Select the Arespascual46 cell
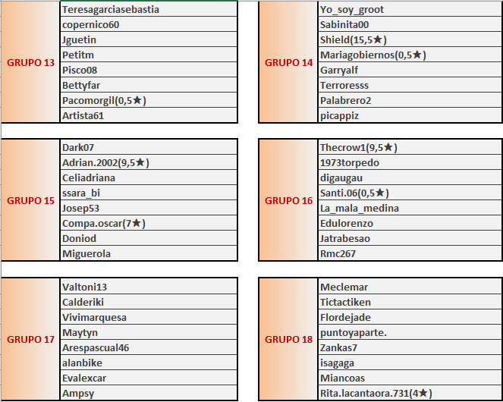Image resolution: width=503 pixels, height=402 pixels. [x=148, y=347]
